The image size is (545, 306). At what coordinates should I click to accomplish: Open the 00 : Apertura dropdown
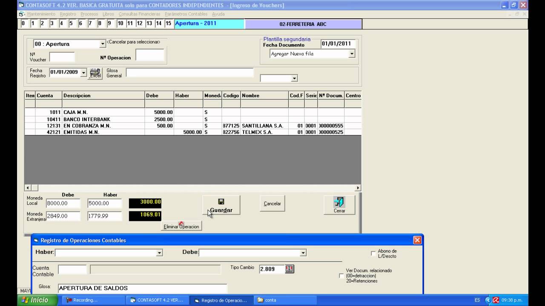click(x=103, y=44)
